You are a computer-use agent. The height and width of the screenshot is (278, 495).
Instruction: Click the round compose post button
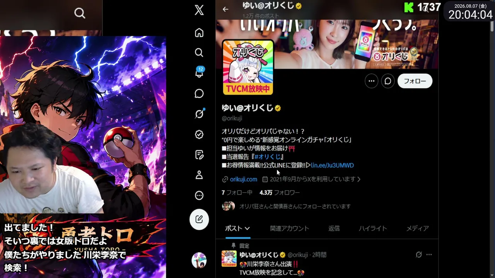pyautogui.click(x=199, y=219)
